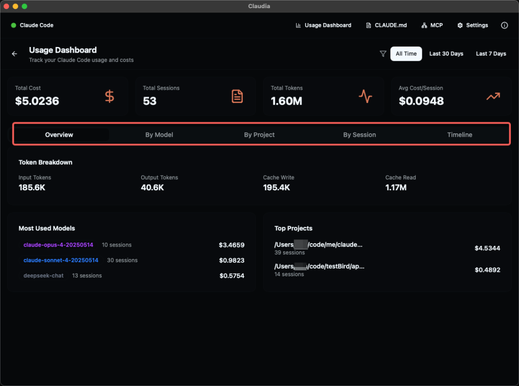The height and width of the screenshot is (386, 519).
Task: Click the gear icon beside Settings
Action: click(x=460, y=25)
